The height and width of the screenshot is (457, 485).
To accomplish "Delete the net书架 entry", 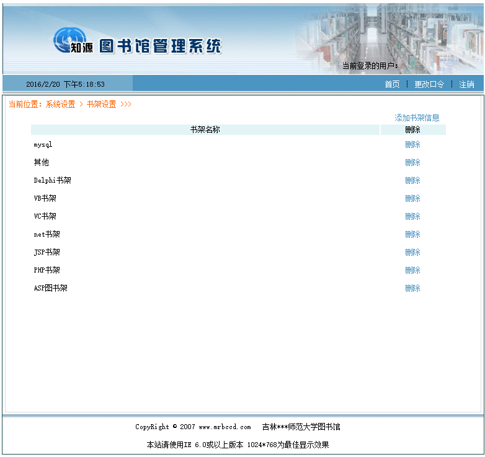I will pyautogui.click(x=412, y=234).
